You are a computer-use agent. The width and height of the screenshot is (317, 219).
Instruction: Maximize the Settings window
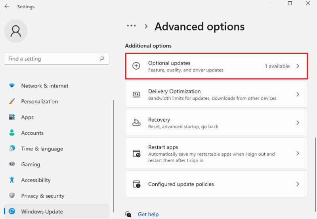point(290,3)
